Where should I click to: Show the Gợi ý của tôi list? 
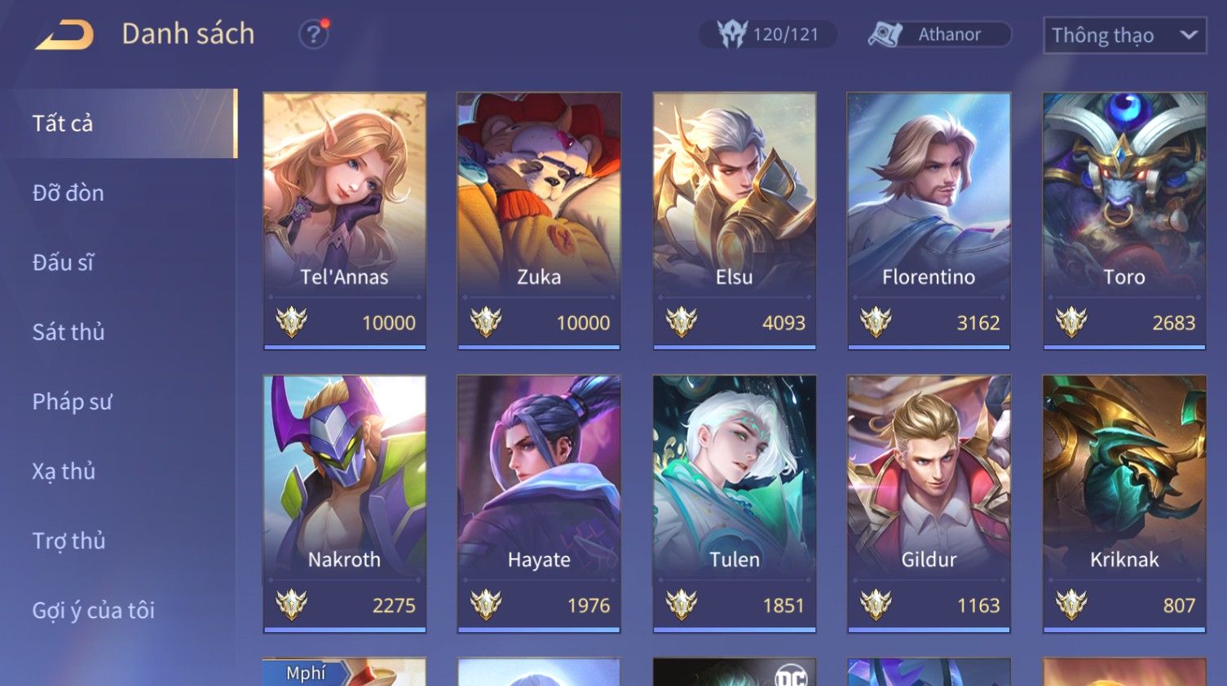tap(93, 610)
